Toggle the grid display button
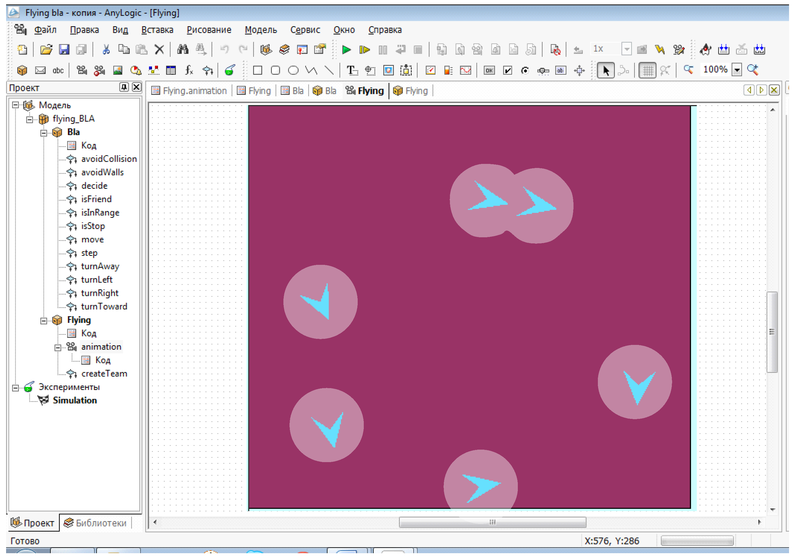This screenshot has height=559, width=796. [647, 71]
